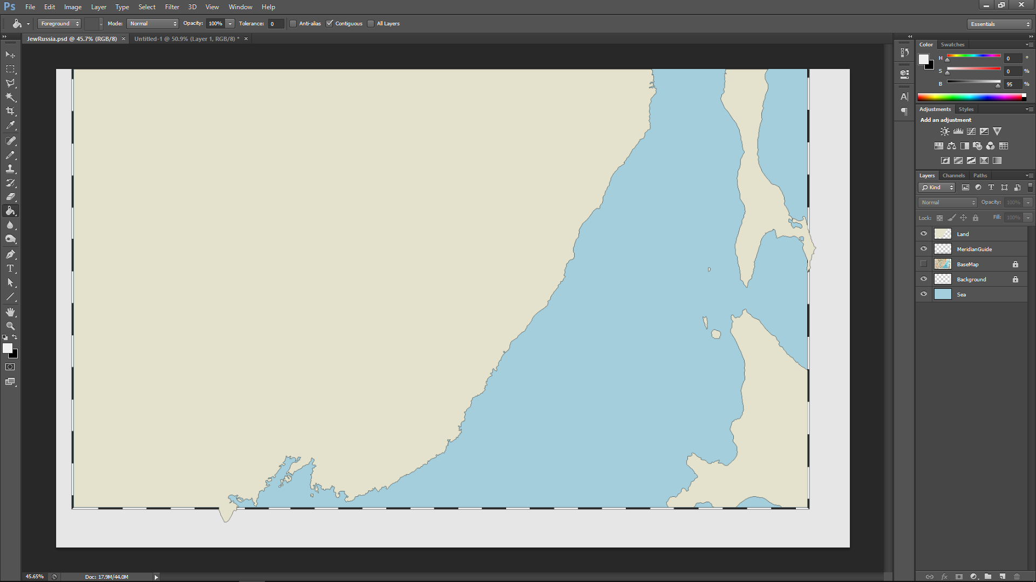Open the Select menu

click(147, 7)
